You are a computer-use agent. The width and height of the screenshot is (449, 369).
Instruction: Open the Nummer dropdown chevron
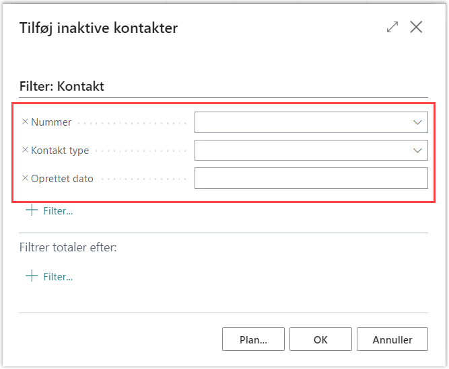[x=417, y=122]
